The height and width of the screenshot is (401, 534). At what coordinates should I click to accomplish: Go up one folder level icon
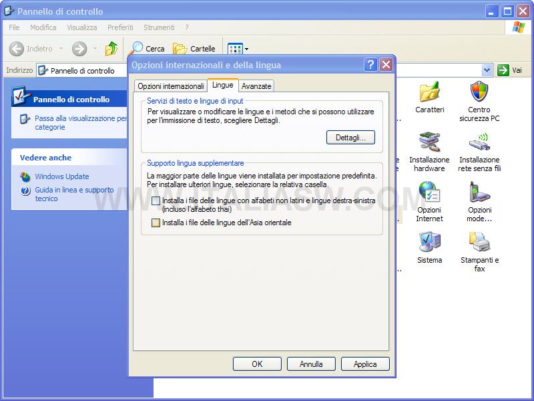[x=111, y=48]
